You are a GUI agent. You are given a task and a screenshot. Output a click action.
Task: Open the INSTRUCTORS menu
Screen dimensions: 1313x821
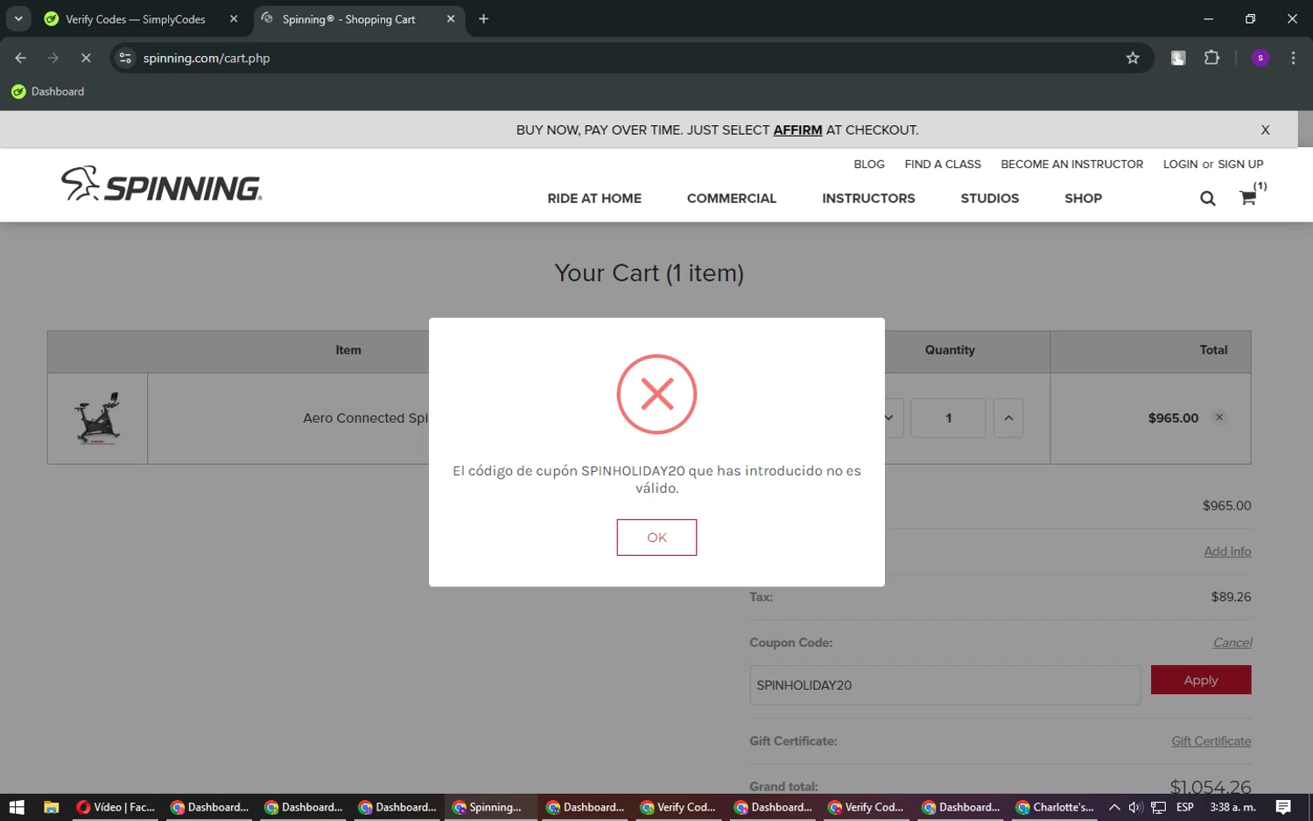click(868, 199)
